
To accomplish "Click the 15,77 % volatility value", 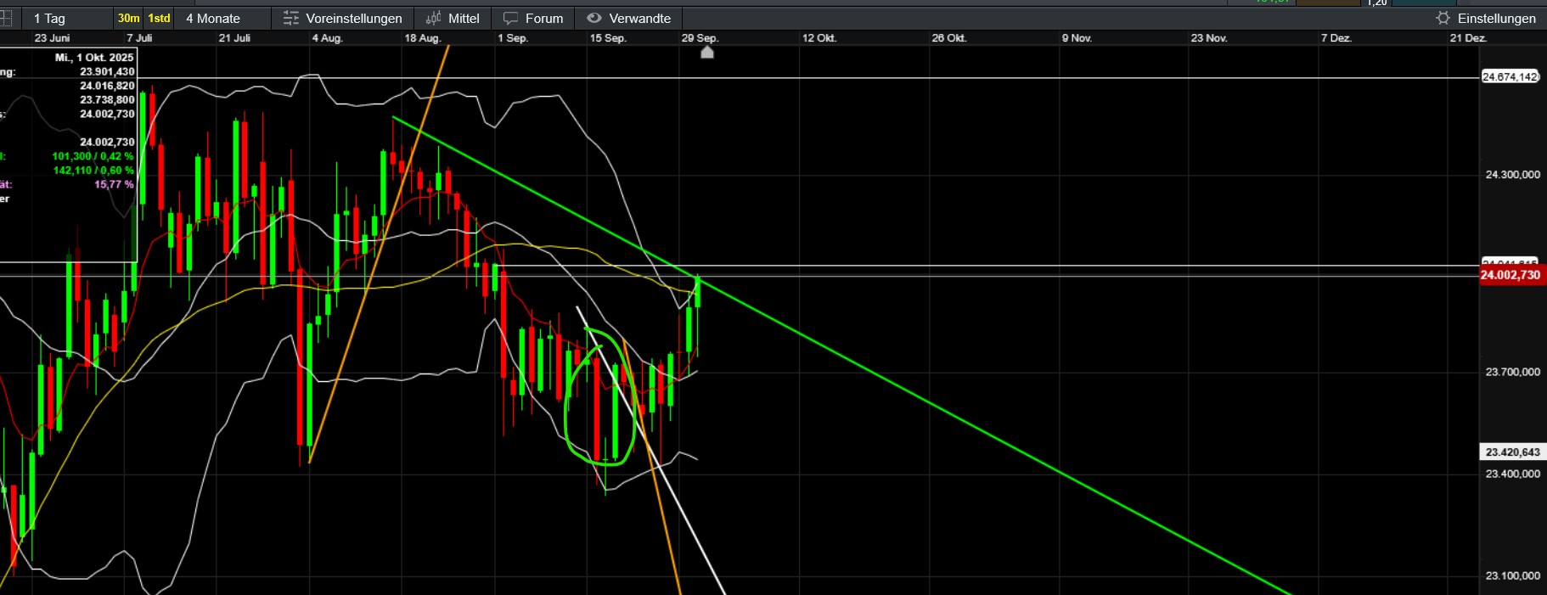I will 114,184.
